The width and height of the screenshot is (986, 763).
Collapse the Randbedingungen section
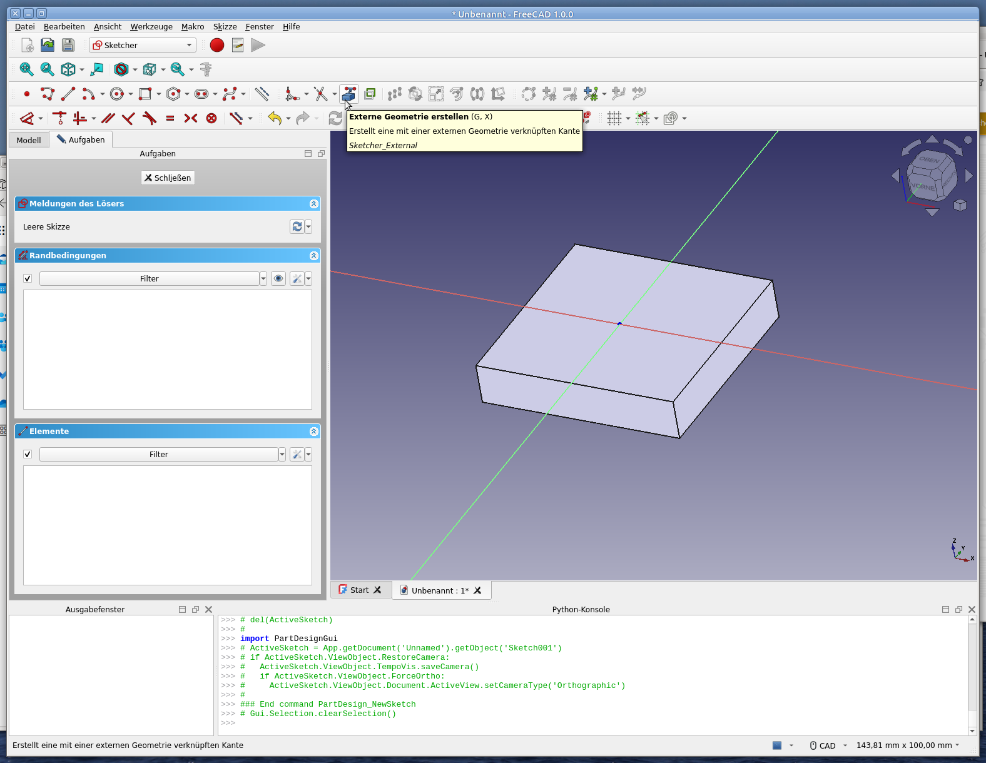pos(314,256)
